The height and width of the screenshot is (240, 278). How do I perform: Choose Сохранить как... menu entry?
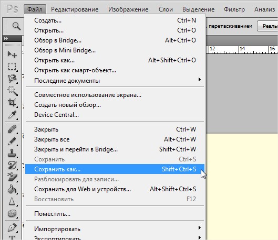coord(115,169)
